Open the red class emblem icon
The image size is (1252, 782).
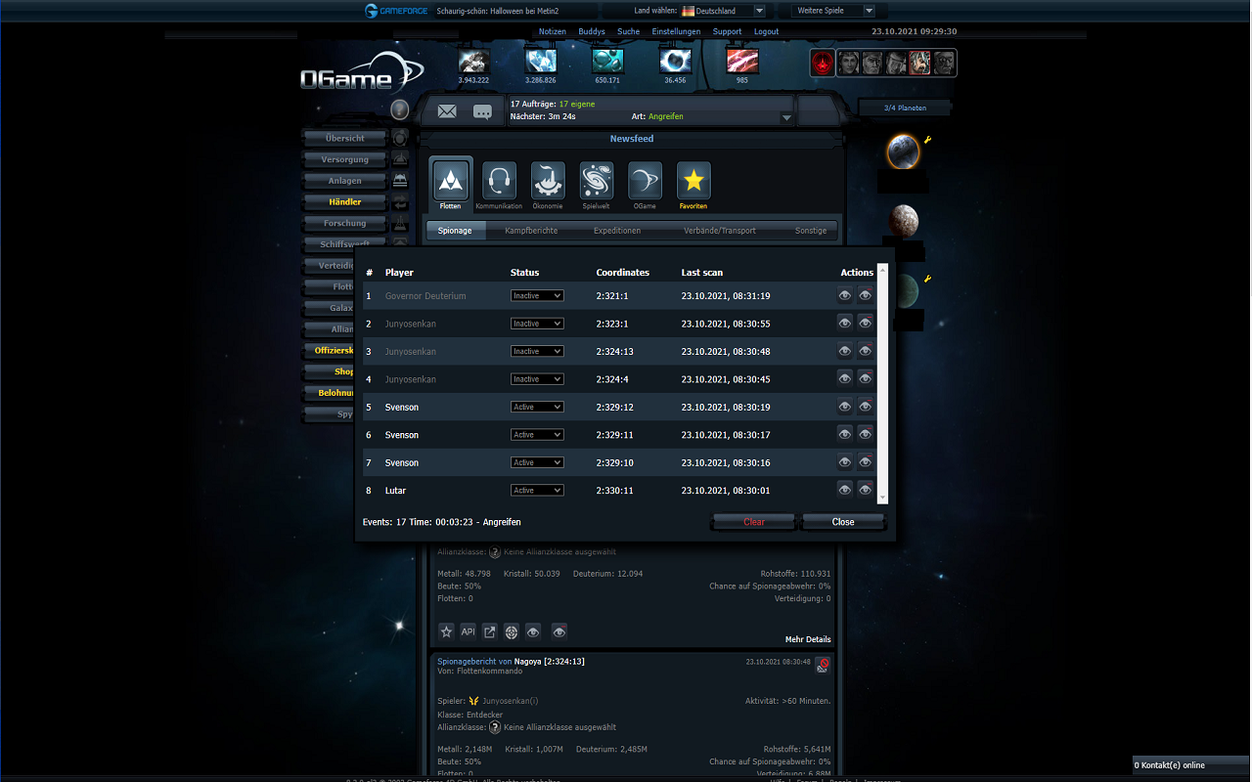823,63
